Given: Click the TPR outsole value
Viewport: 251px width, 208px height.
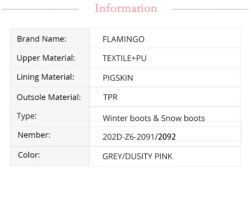Looking at the screenshot, I should [110, 97].
